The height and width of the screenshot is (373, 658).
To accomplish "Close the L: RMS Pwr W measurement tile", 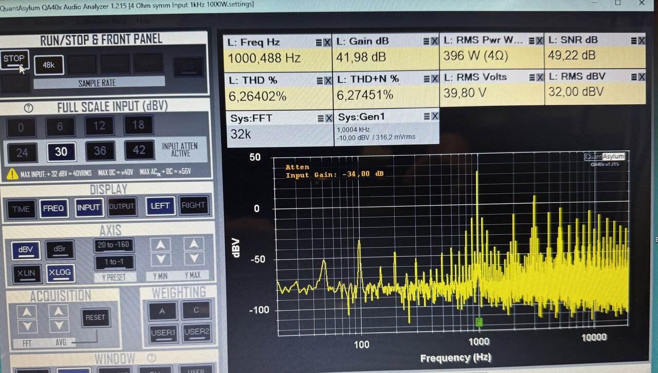I will [538, 40].
